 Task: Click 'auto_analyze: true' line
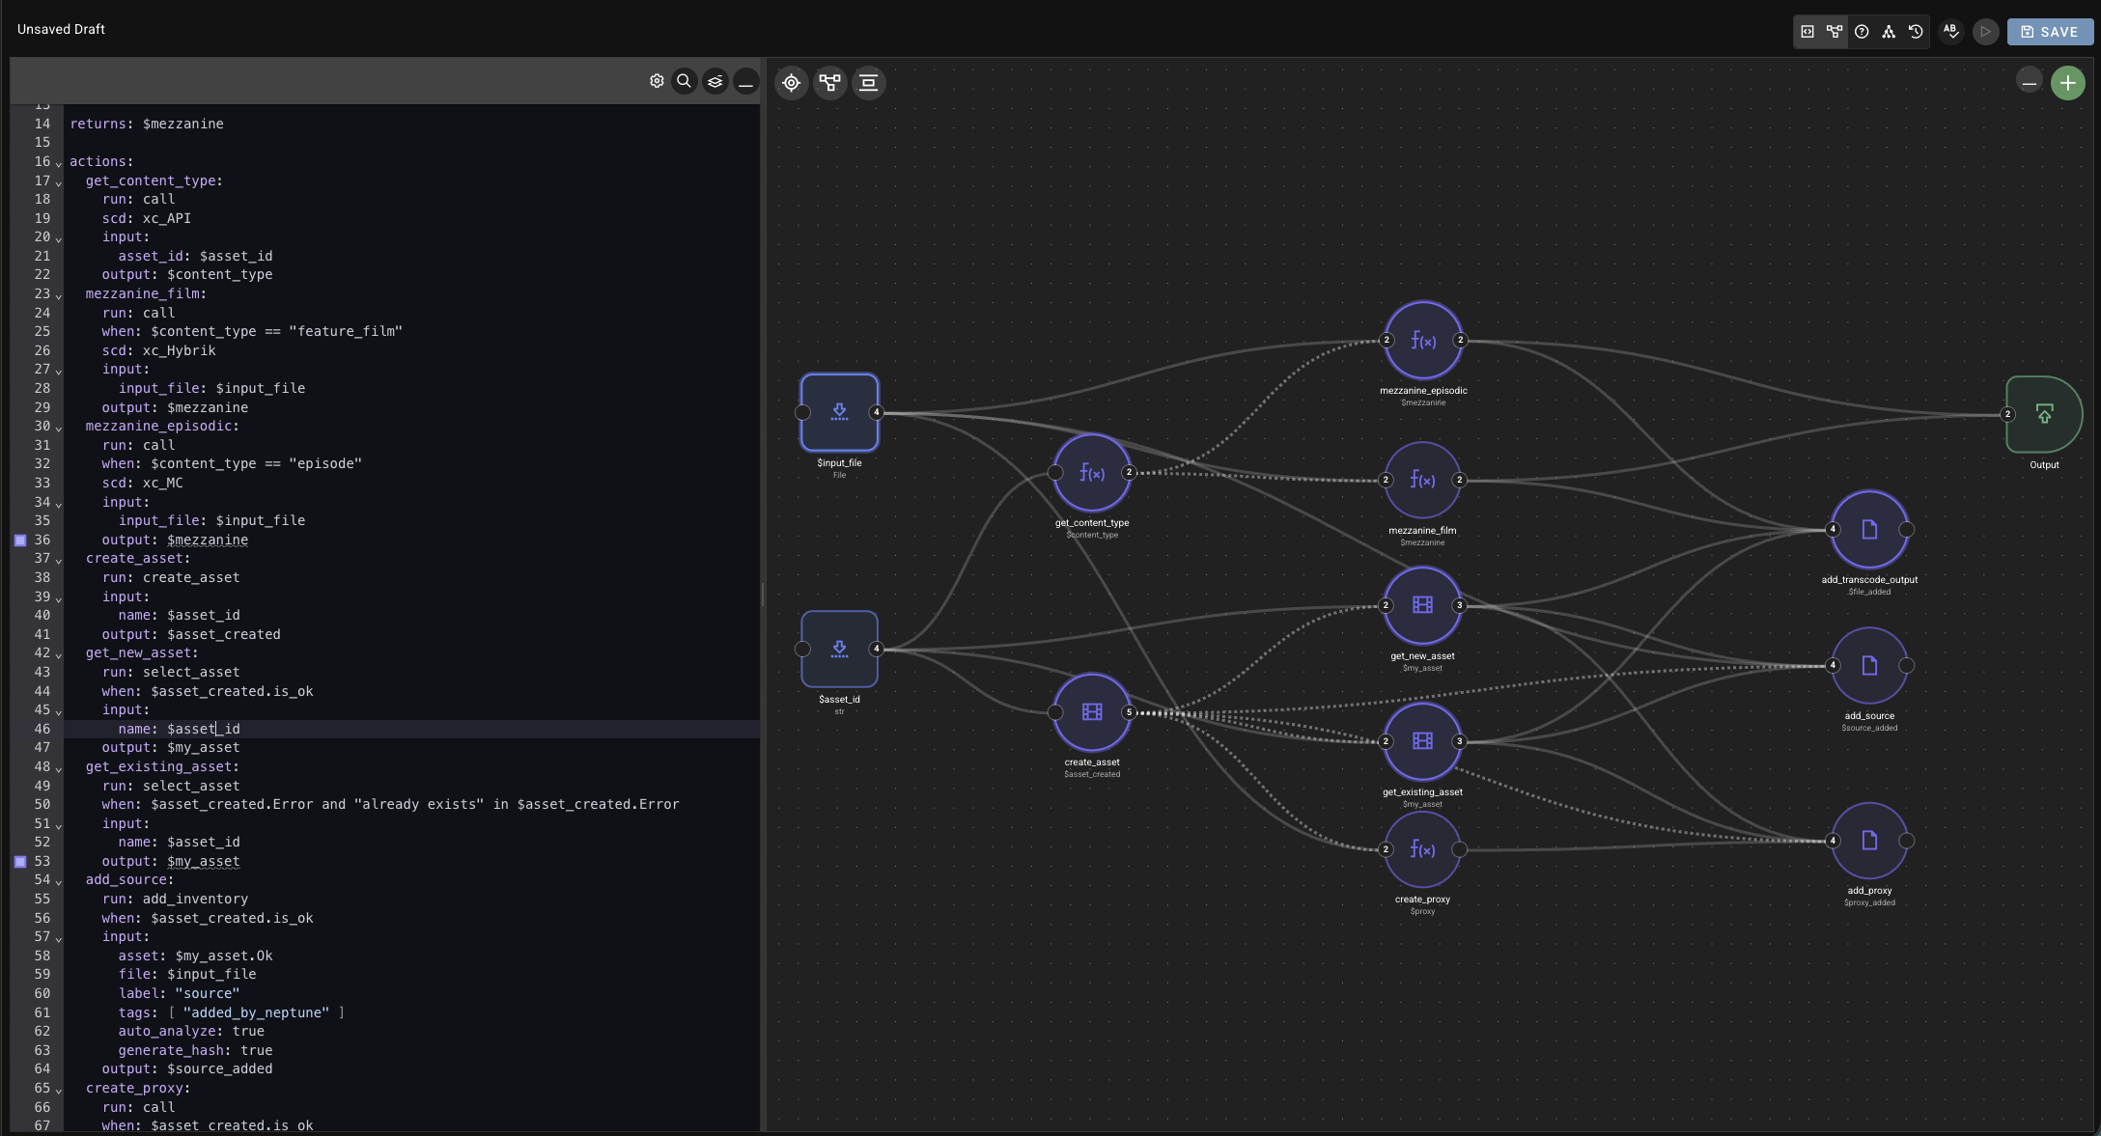pyautogui.click(x=191, y=1031)
